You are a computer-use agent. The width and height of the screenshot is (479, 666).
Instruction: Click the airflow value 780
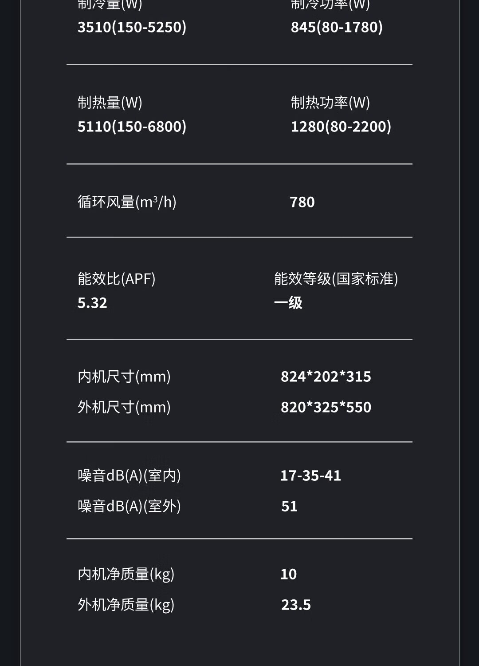302,202
